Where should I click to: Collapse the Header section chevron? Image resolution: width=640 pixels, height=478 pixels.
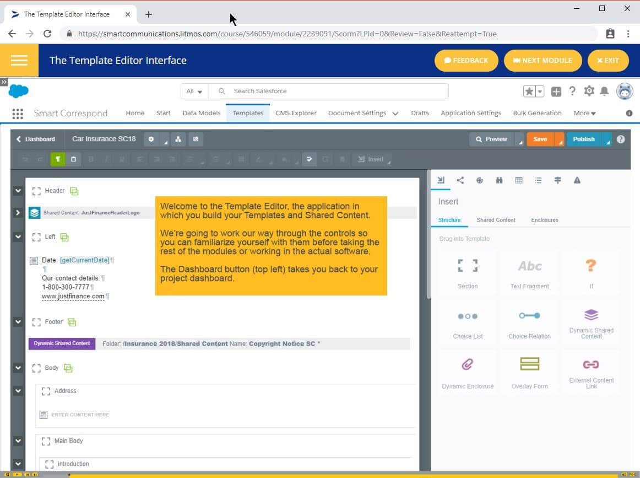(18, 190)
